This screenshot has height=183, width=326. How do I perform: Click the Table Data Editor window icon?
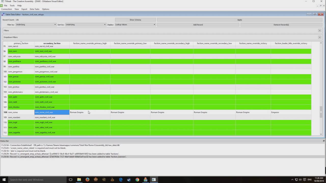(x=3, y=14)
